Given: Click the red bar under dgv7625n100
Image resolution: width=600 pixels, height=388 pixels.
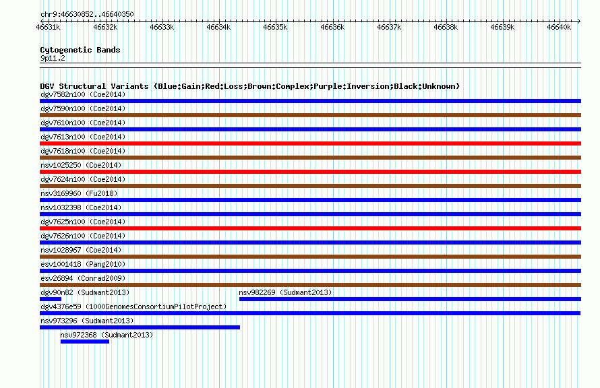Looking at the screenshot, I should pyautogui.click(x=310, y=228).
